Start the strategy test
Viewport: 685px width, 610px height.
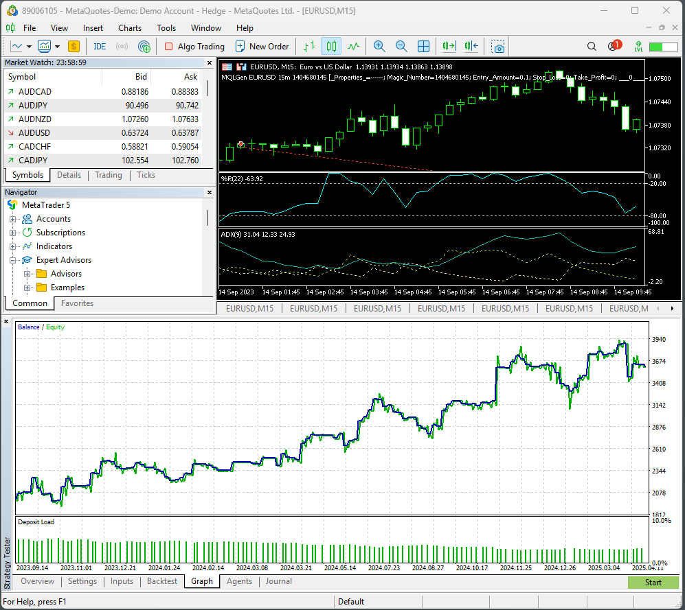[653, 583]
